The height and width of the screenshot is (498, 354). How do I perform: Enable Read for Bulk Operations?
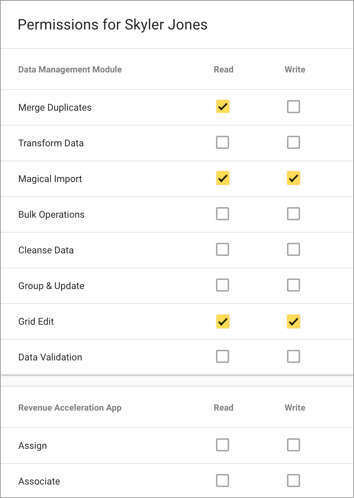(223, 214)
